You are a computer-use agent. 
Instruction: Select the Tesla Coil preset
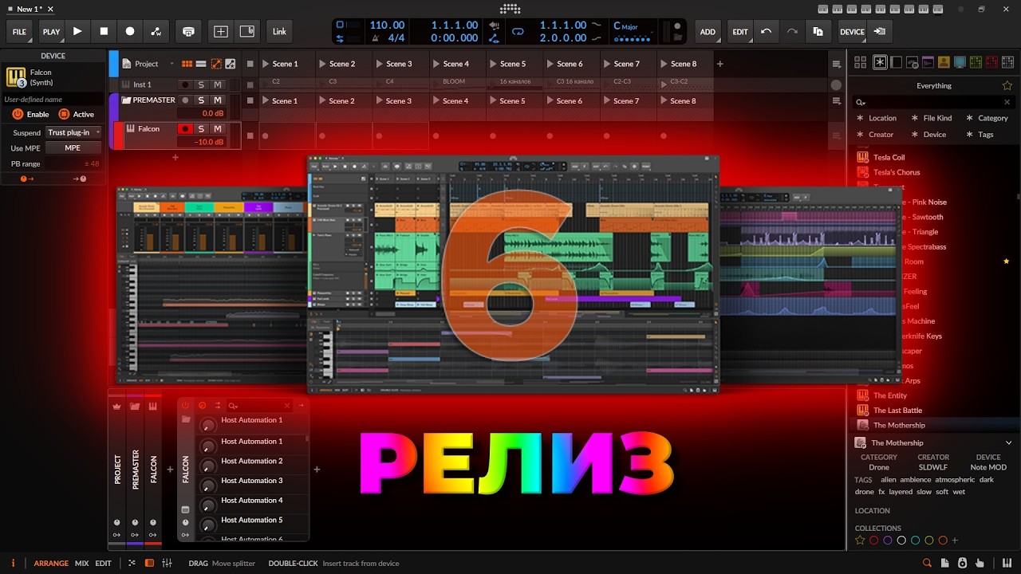889,158
